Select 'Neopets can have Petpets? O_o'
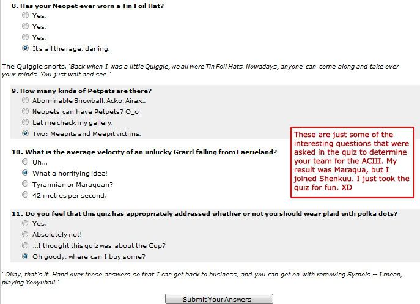 pos(25,111)
